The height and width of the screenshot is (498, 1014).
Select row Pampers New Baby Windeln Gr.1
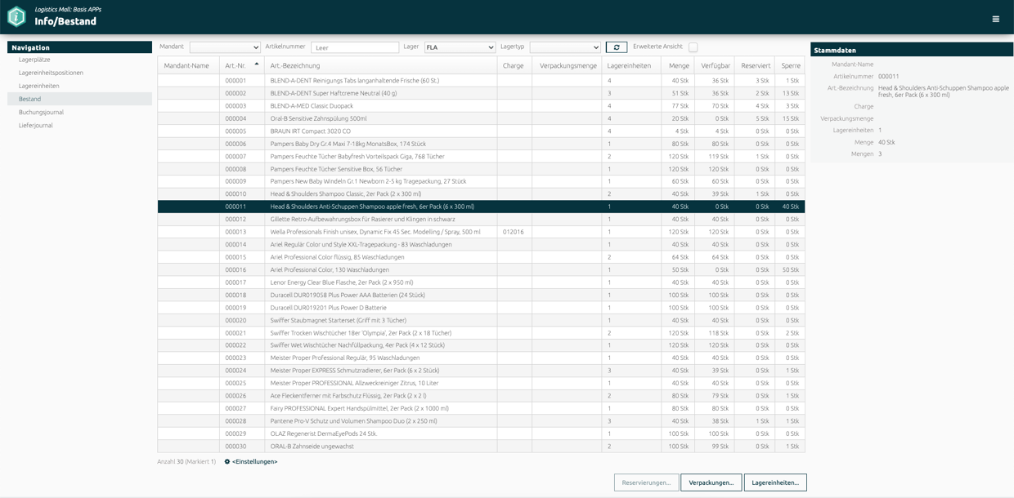coord(481,181)
